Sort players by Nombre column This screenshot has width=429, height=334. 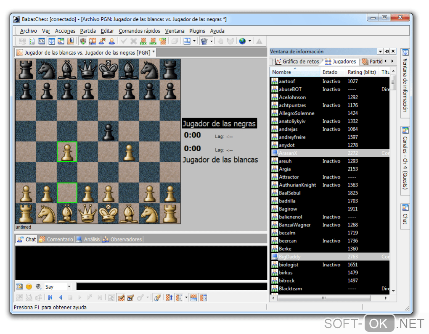295,72
